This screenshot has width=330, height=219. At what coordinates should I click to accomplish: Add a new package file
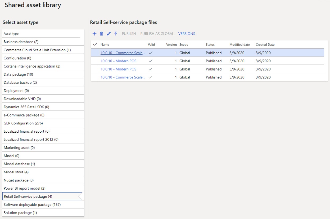94,34
